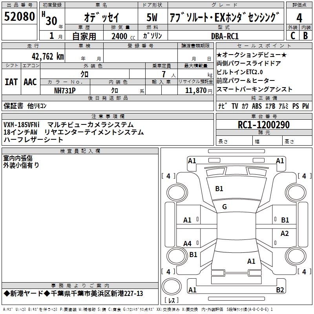314x314 pixels.
Task: Click the 高さ dimension field
Action: (x=297, y=141)
